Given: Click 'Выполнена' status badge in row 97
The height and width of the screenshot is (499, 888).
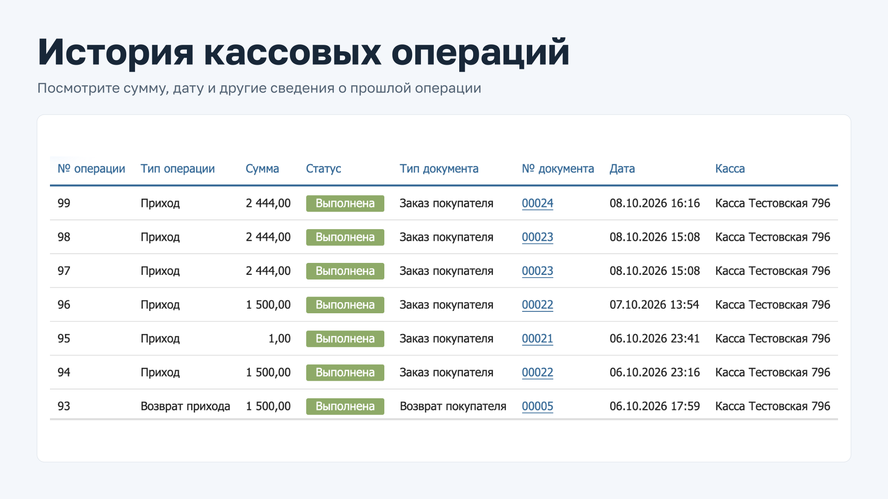Looking at the screenshot, I should [345, 271].
